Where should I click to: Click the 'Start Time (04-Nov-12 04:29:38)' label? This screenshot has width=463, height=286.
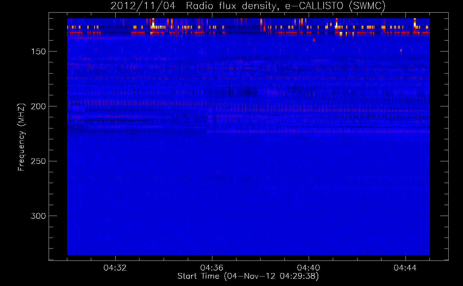pyautogui.click(x=248, y=276)
